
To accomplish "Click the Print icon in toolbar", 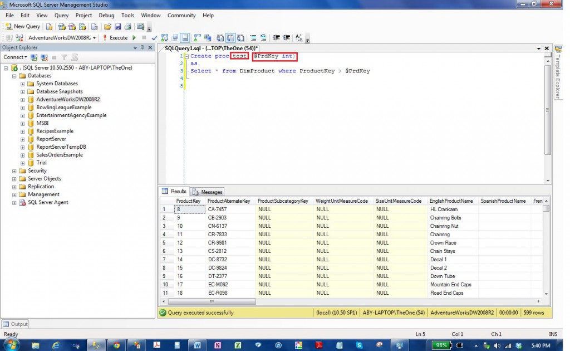I will [x=127, y=26].
